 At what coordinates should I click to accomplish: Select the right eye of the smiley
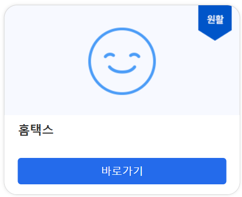click(x=135, y=55)
